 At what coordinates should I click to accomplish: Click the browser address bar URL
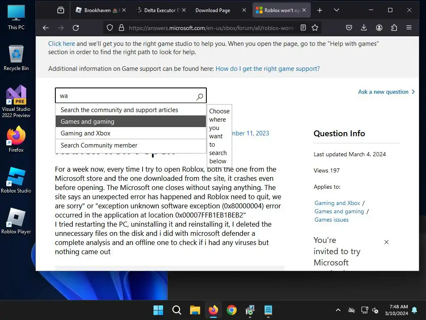[x=212, y=28]
